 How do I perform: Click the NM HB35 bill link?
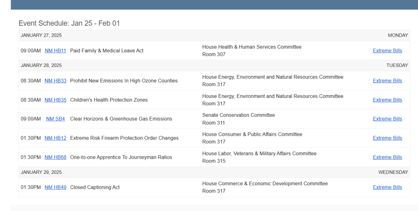click(55, 100)
